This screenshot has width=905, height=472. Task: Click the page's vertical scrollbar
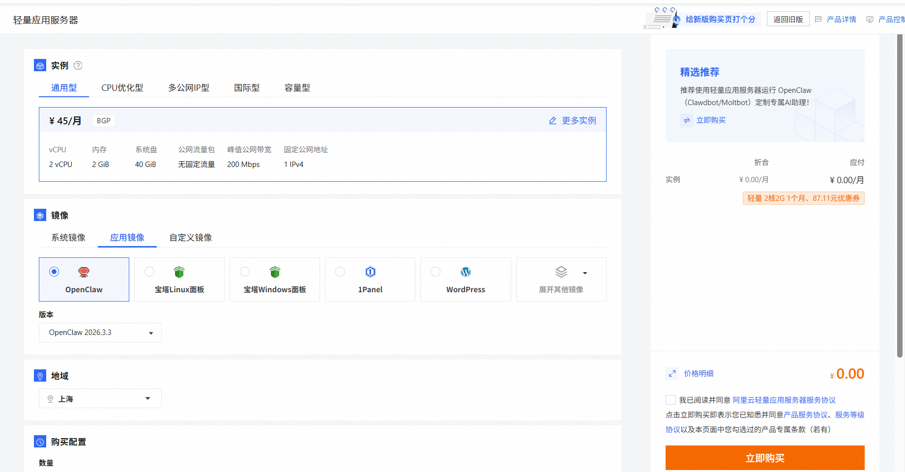900,196
